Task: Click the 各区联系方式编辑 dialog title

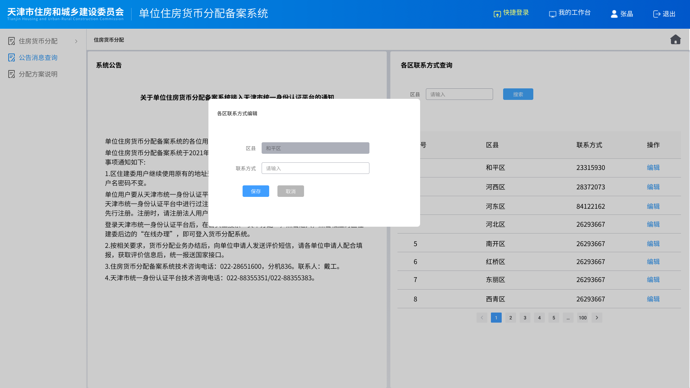Action: (x=237, y=114)
